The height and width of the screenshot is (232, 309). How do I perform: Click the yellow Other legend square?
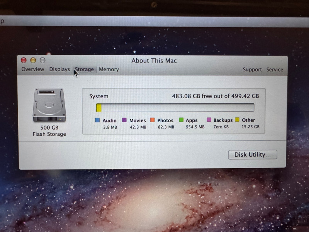pyautogui.click(x=237, y=120)
